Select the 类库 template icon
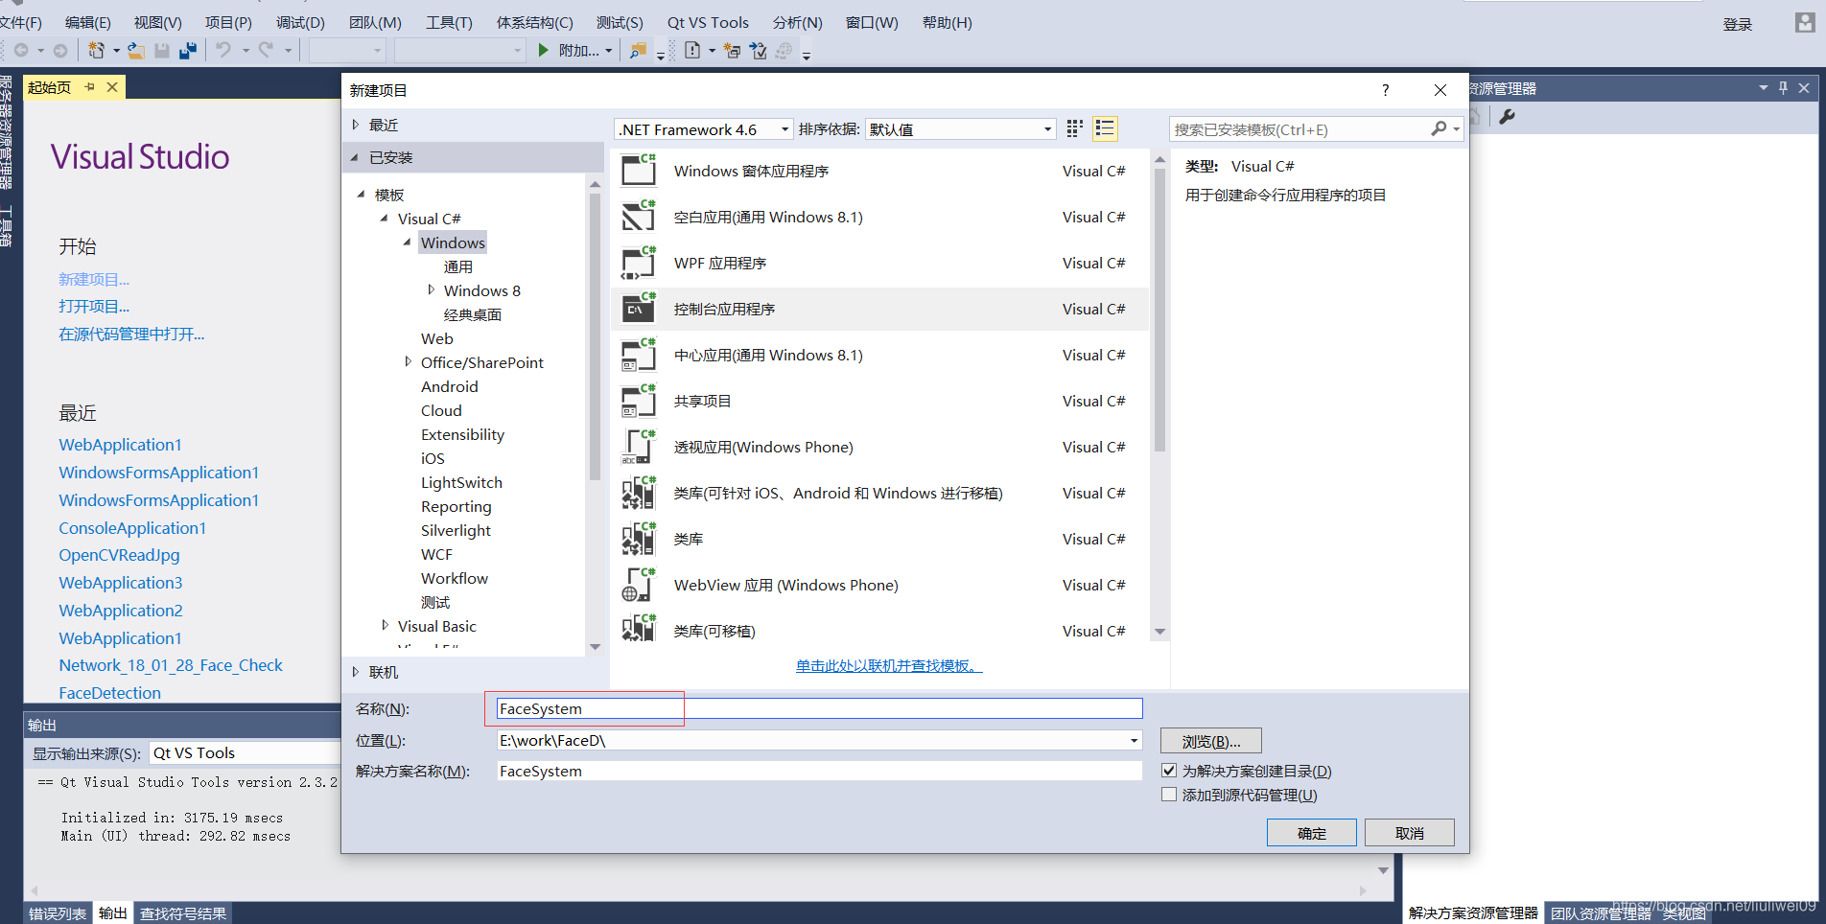Viewport: 1826px width, 924px height. click(x=639, y=539)
